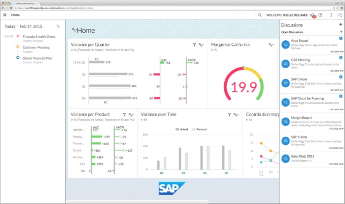The width and height of the screenshot is (345, 204).
Task: Open filter on Variance per Quarter tile
Action: click(x=194, y=45)
